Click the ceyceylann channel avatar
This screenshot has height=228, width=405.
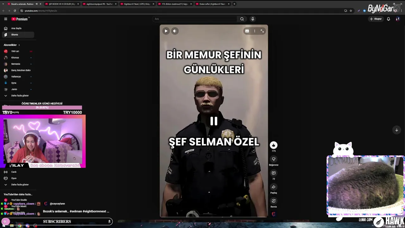(46, 204)
